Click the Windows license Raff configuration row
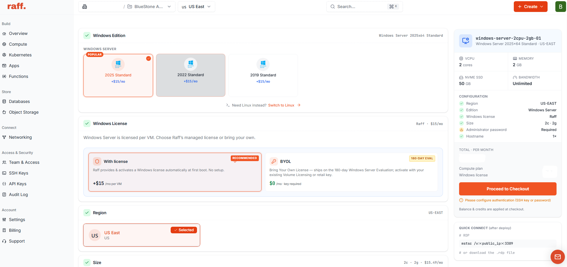The image size is (567, 267). [x=508, y=117]
